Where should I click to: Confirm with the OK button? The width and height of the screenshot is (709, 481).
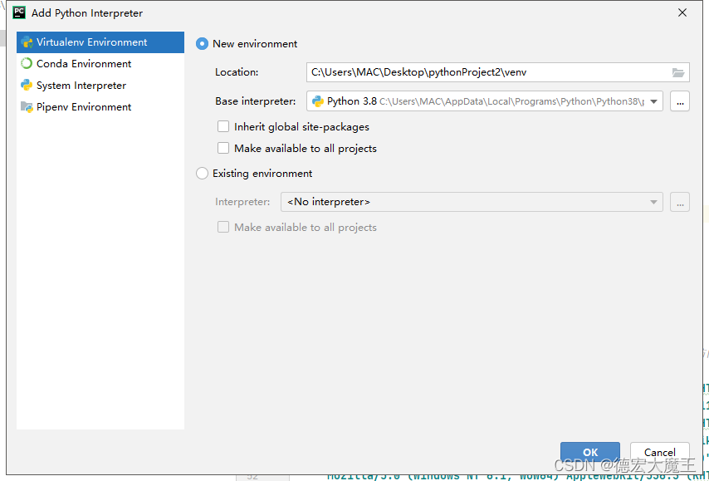pos(589,453)
